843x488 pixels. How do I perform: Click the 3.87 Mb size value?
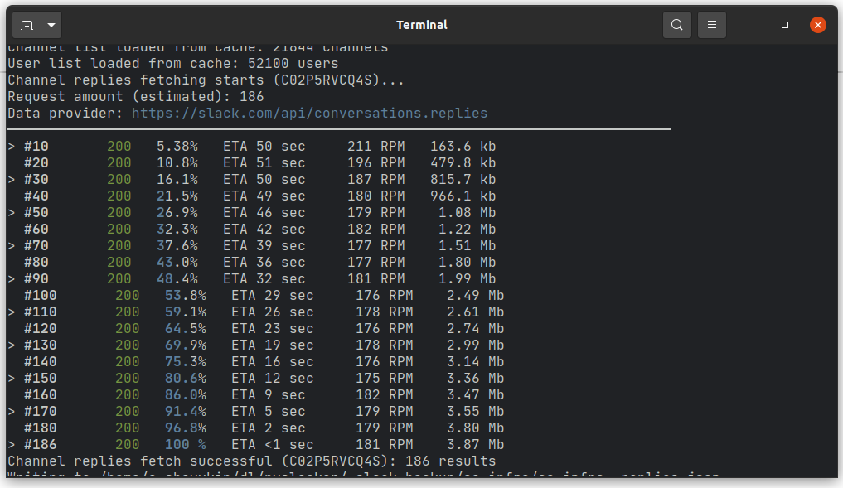(x=475, y=445)
